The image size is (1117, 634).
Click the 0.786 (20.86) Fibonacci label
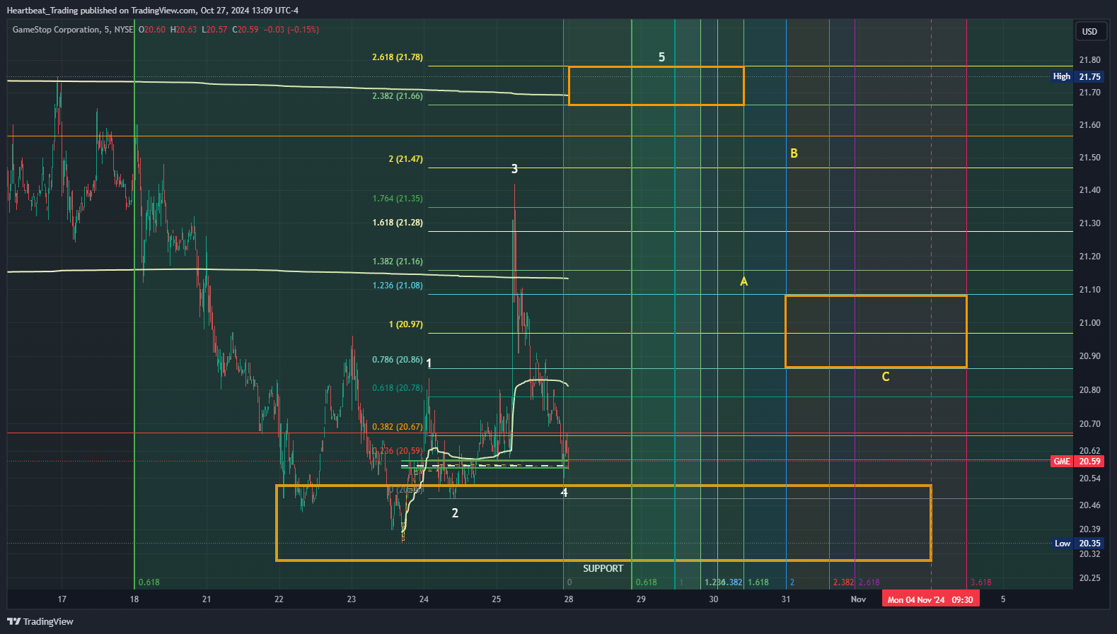tap(398, 360)
